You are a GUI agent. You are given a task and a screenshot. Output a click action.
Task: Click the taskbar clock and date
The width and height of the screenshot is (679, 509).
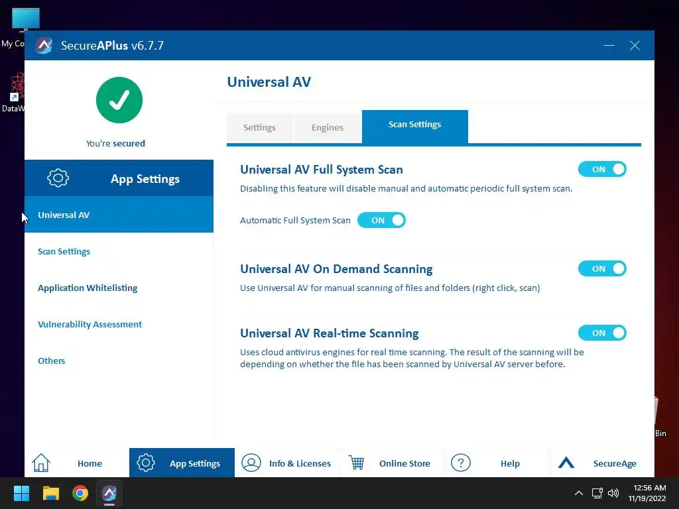[x=647, y=493]
